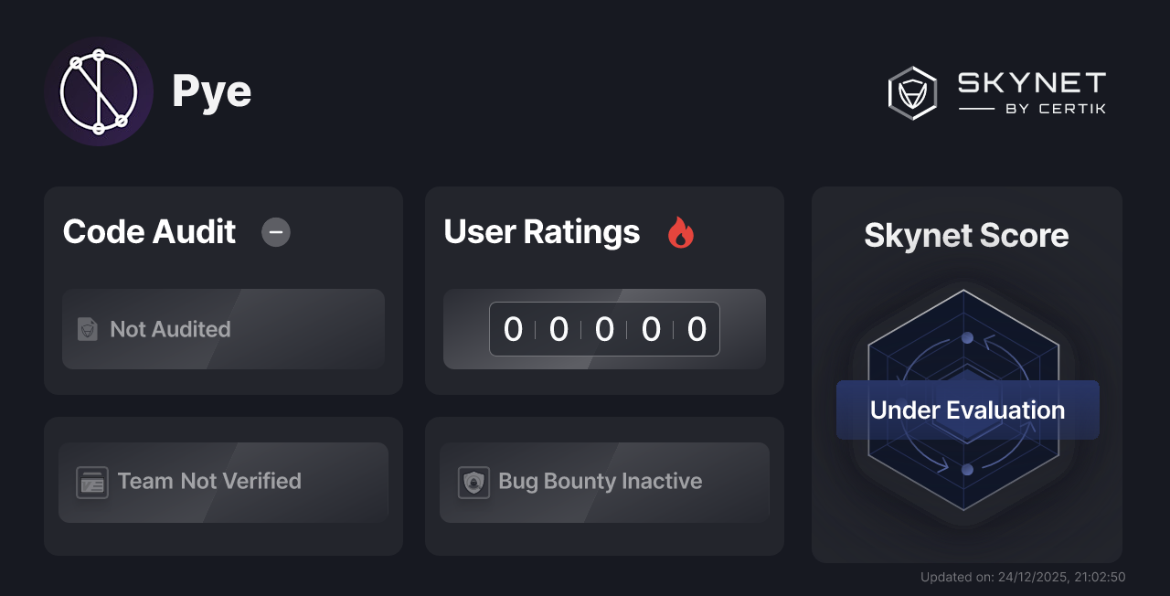Toggle the Team Not Verified status pill
The height and width of the screenshot is (596, 1170).
223,482
